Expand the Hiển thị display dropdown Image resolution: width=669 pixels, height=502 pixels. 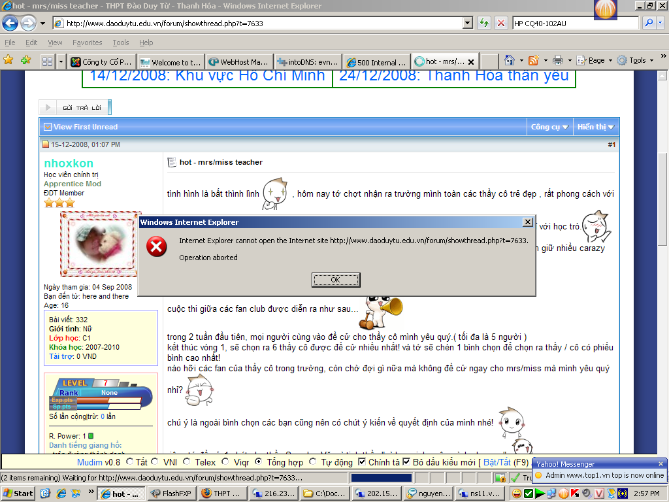pos(595,127)
